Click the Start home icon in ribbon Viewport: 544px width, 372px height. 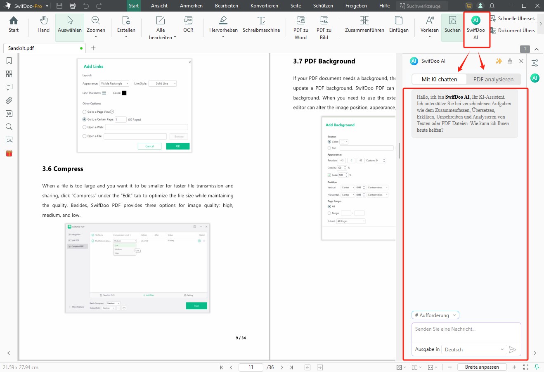[x=14, y=25]
